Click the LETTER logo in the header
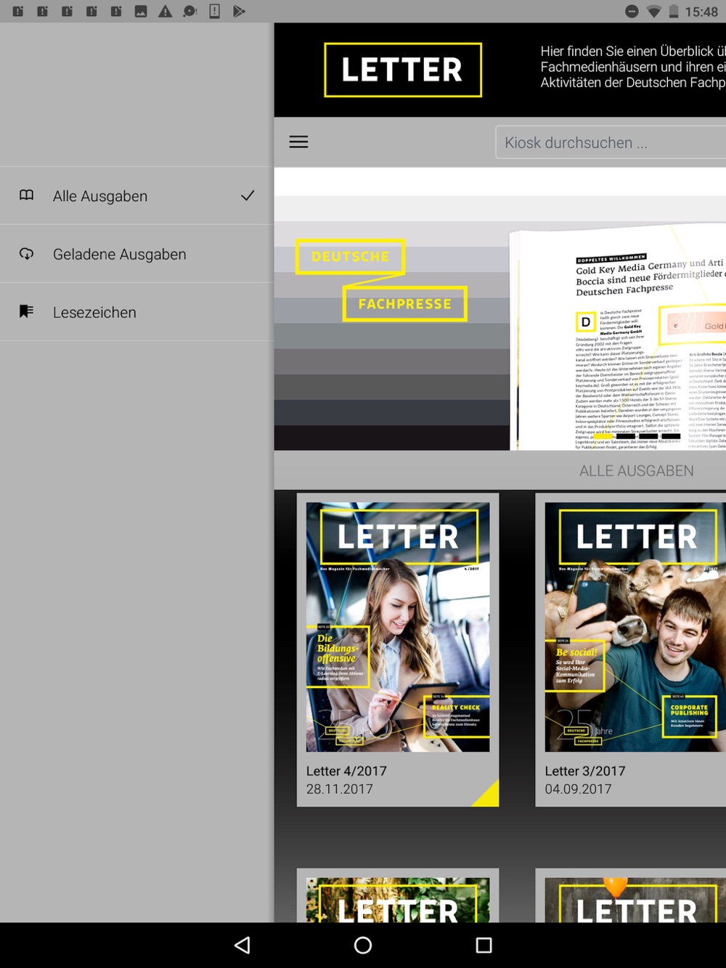 tap(403, 70)
